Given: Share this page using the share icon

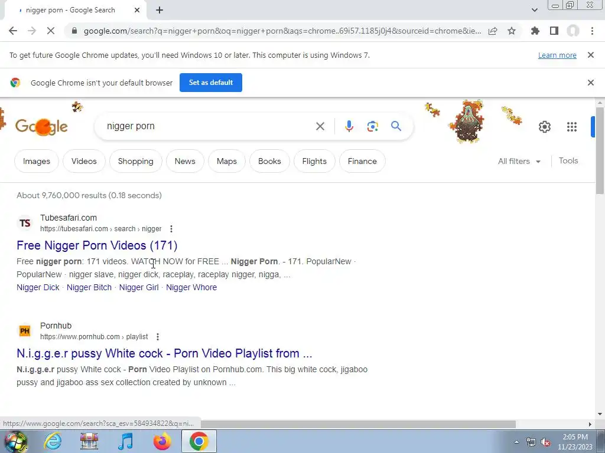Looking at the screenshot, I should point(493,31).
